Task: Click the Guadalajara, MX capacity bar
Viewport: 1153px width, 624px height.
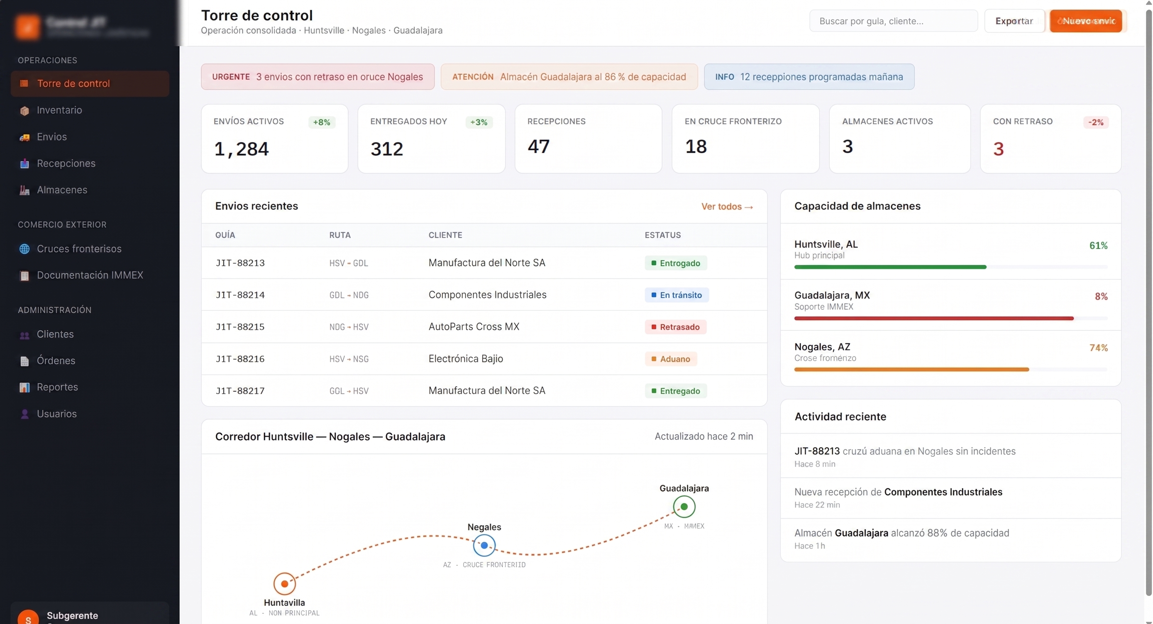Action: click(951, 319)
